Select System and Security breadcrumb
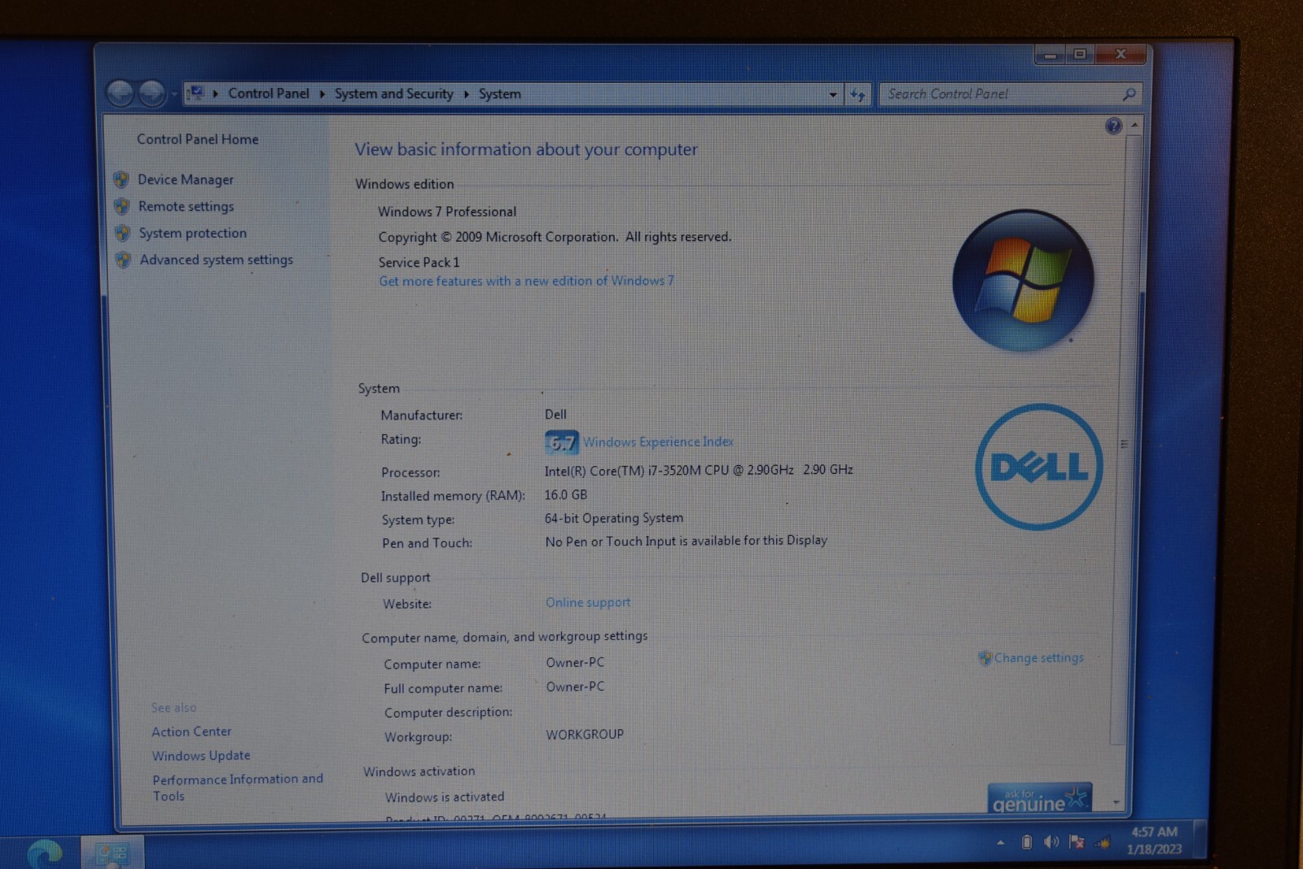Image resolution: width=1303 pixels, height=869 pixels. click(393, 94)
